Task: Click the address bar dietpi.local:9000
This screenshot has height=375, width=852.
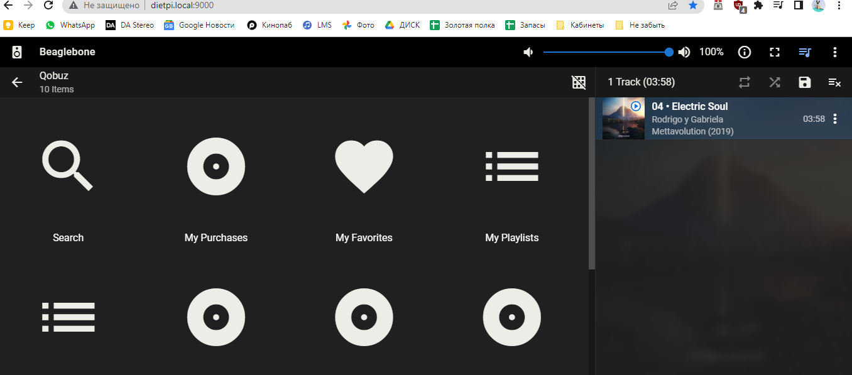Action: click(x=182, y=5)
